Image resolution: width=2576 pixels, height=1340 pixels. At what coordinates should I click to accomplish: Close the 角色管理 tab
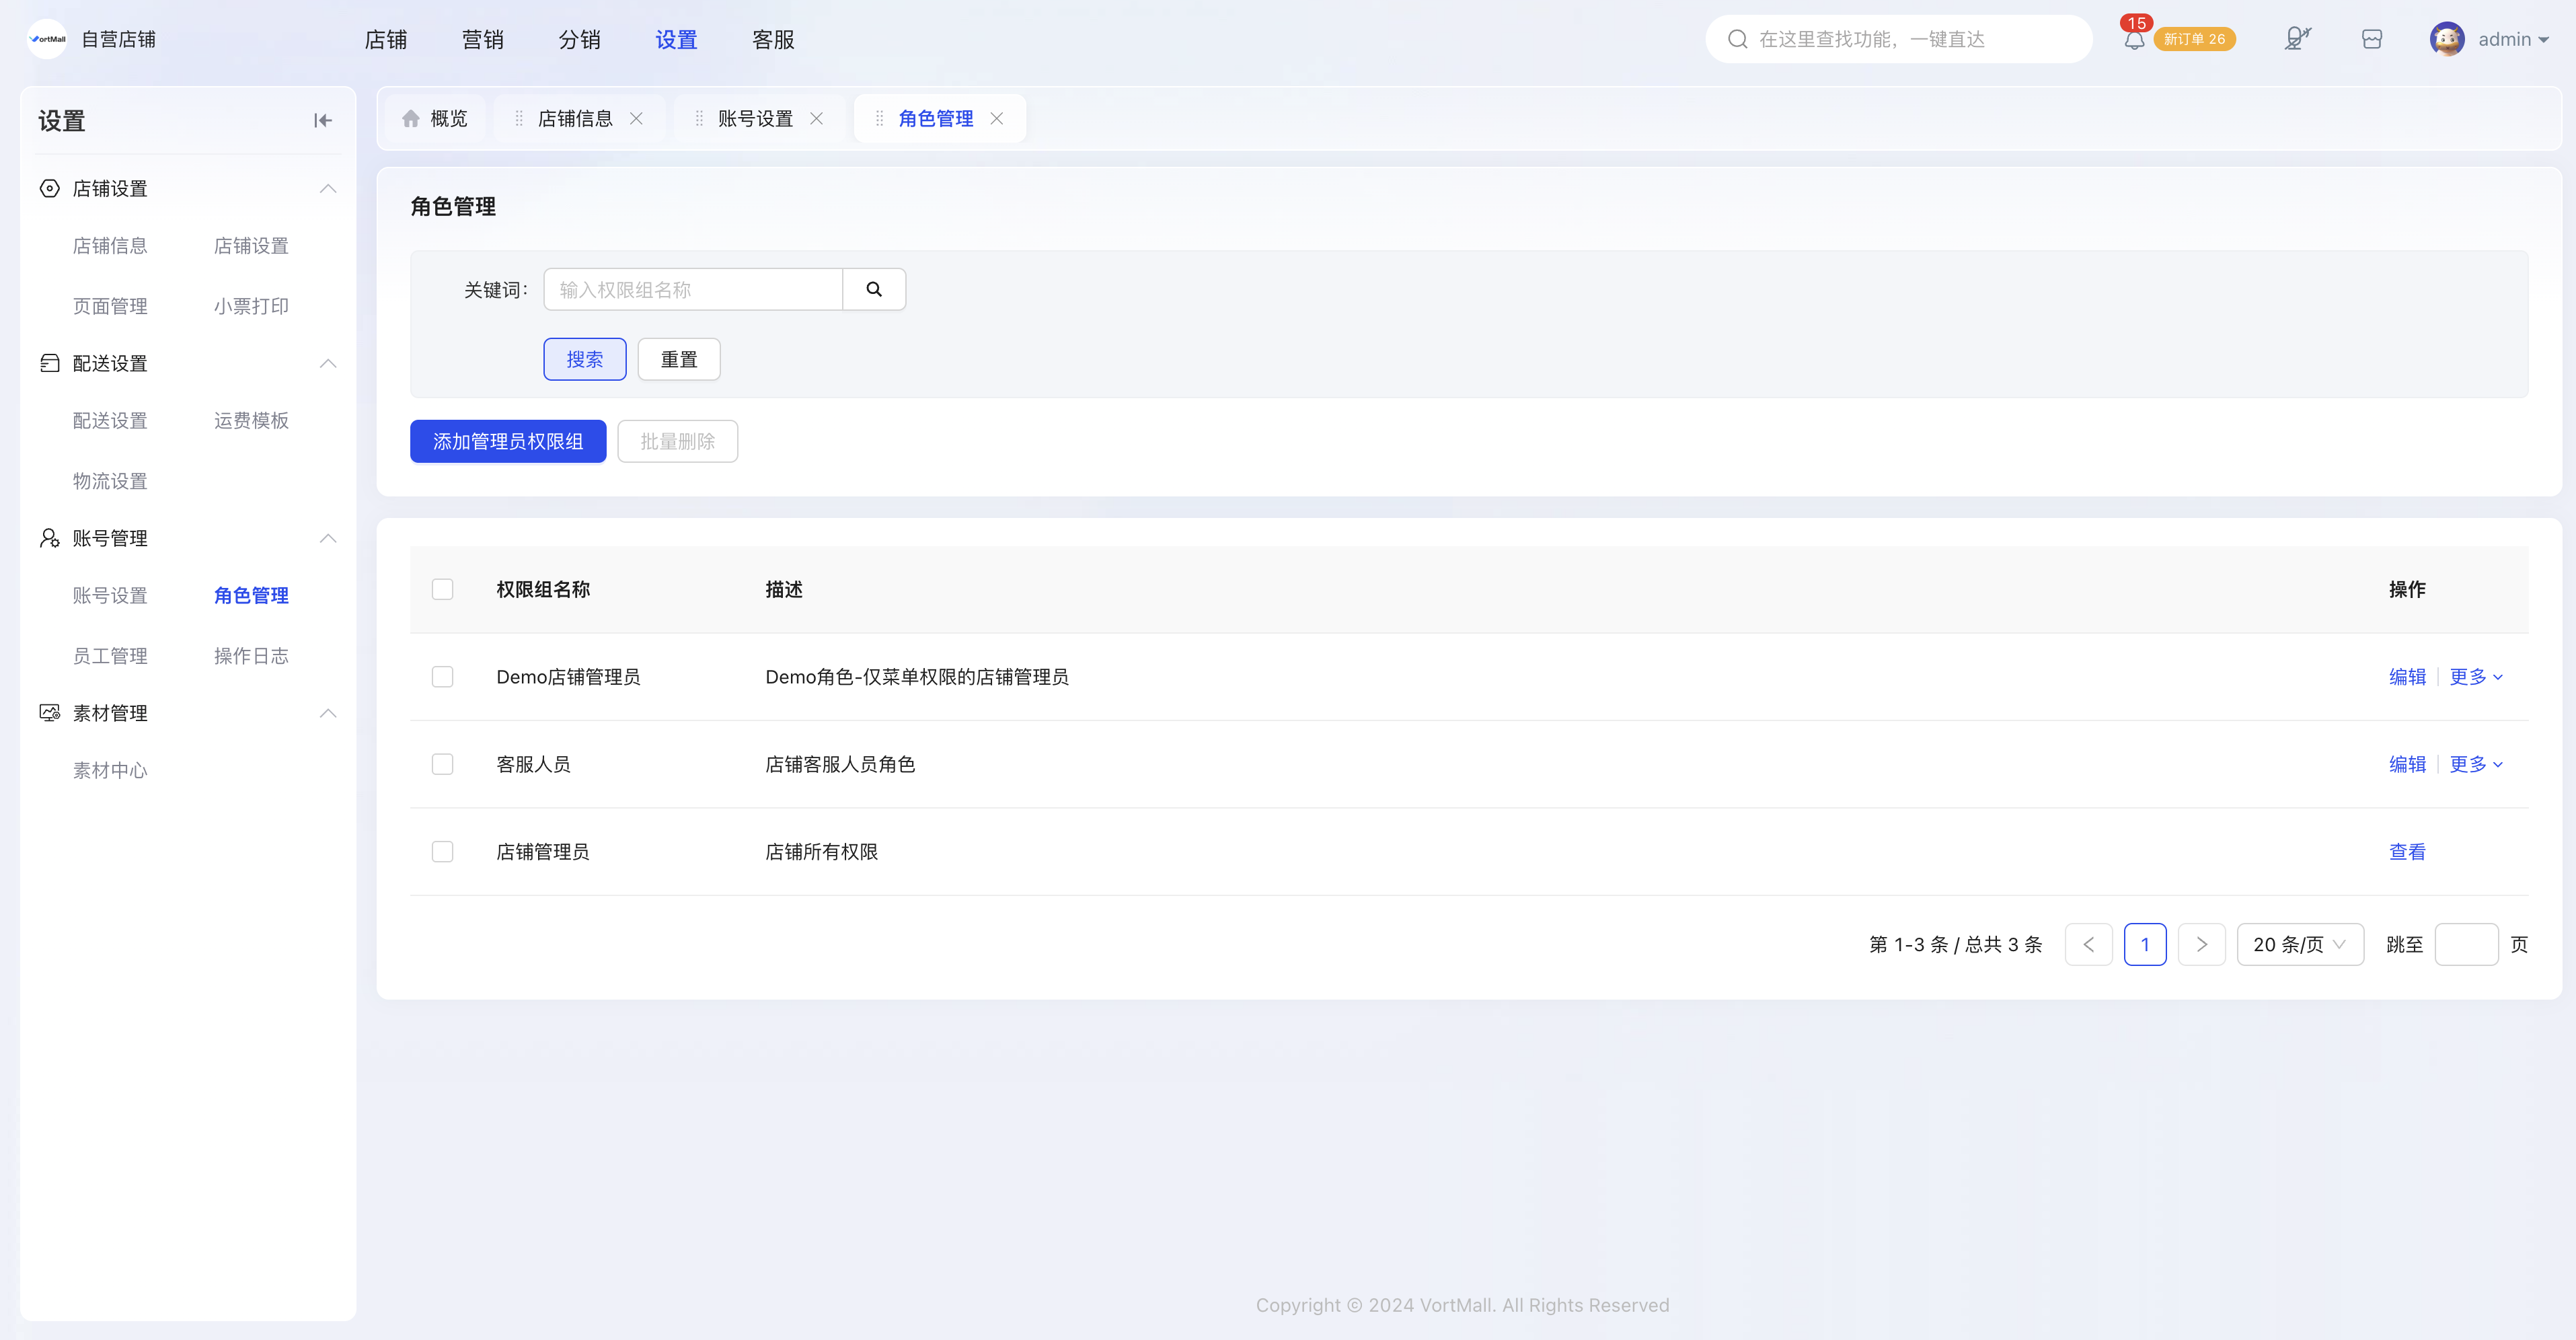pos(996,118)
